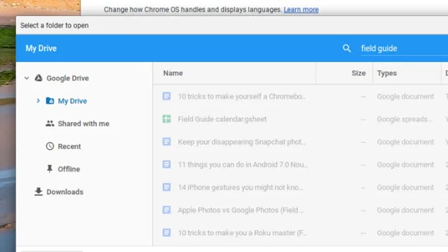Click into the 'field guide' search field
The image size is (448, 252).
(x=400, y=49)
